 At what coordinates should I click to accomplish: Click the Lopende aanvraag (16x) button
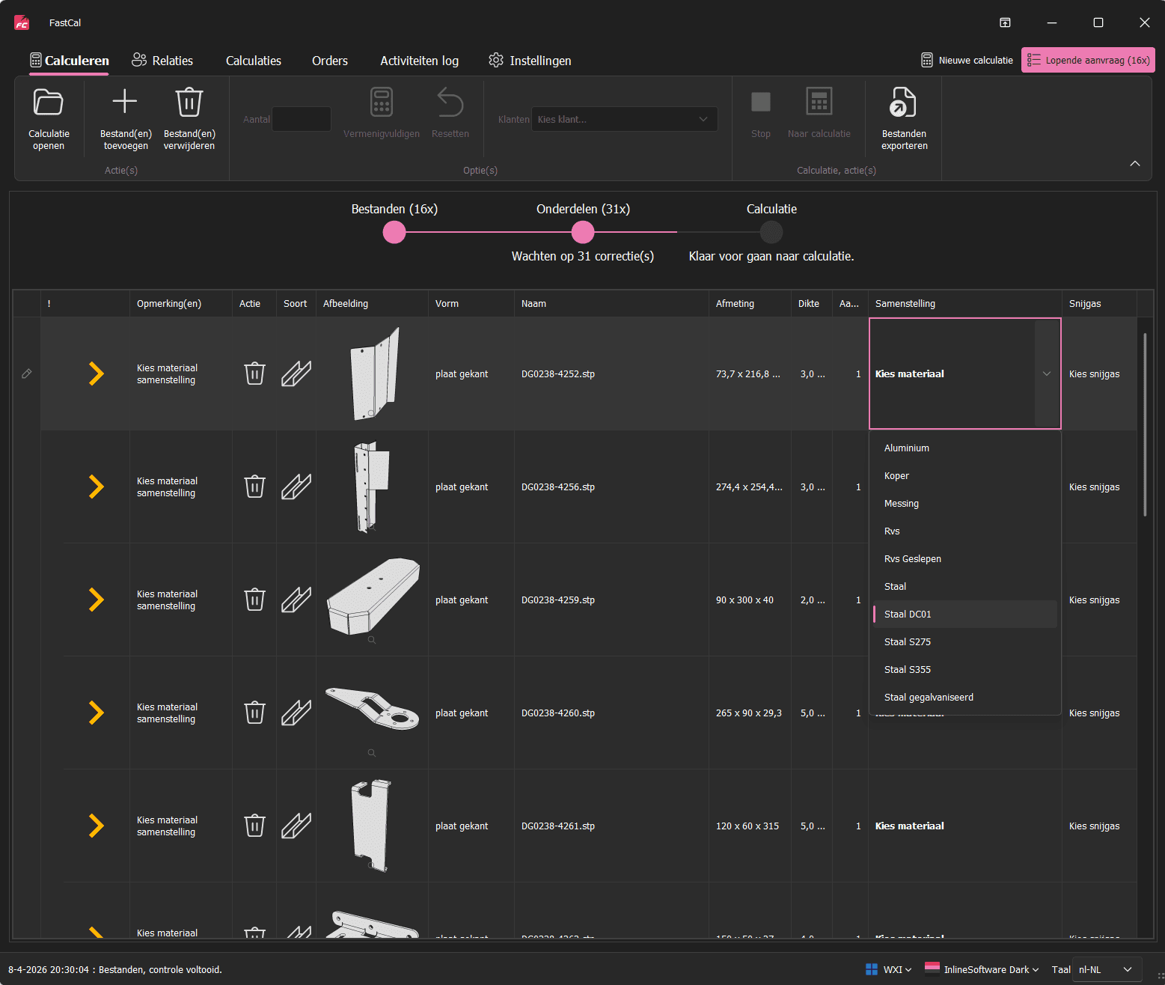[1088, 60]
